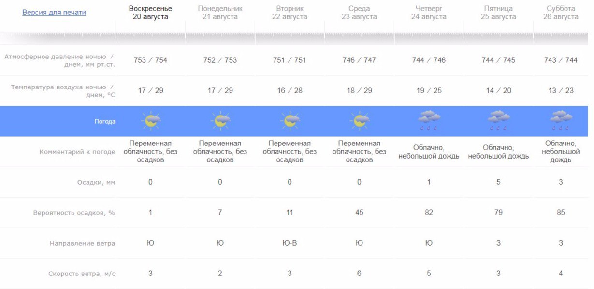Image resolution: width=594 pixels, height=289 pixels.
Task: Select the 'Воскресенье 20 августа' column header
Action: (x=150, y=13)
